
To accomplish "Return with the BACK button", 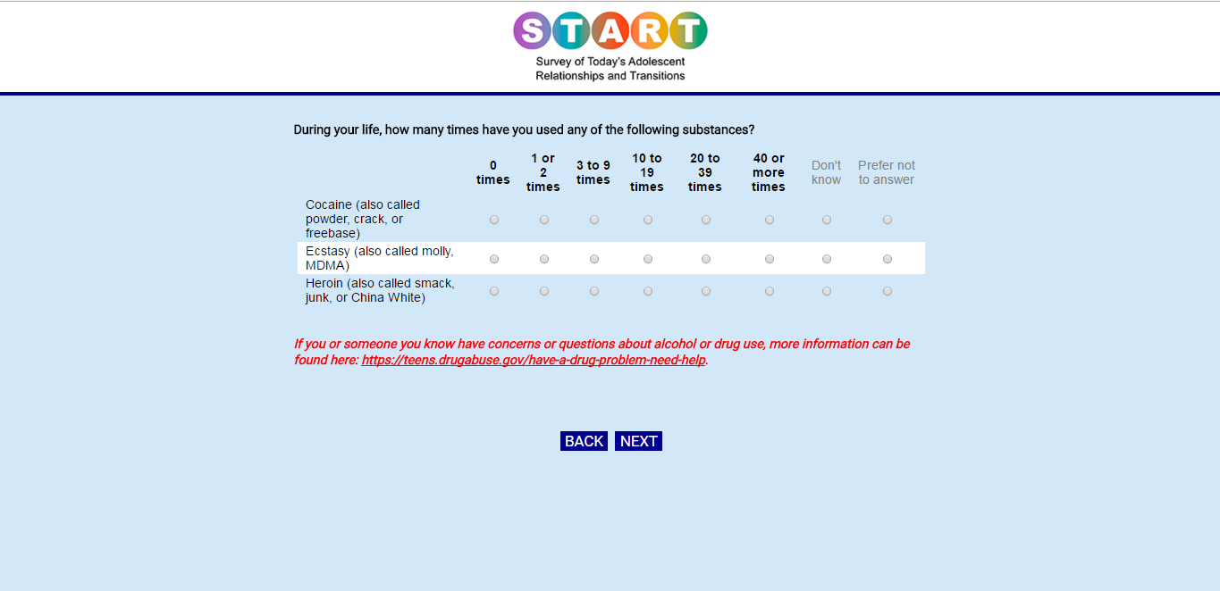I will tap(584, 441).
